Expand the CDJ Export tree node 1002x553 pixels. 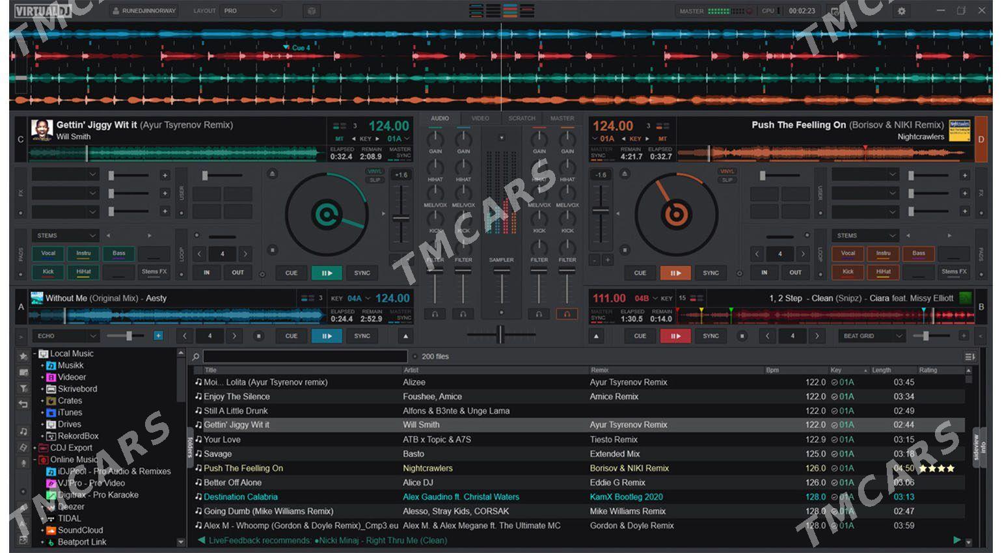point(35,448)
